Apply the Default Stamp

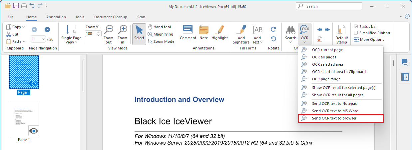342,35
